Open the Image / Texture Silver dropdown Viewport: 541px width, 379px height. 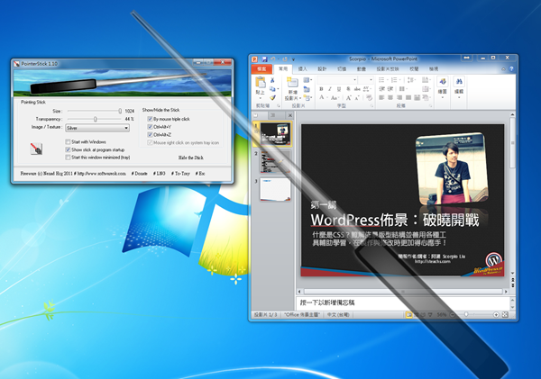tap(96, 128)
